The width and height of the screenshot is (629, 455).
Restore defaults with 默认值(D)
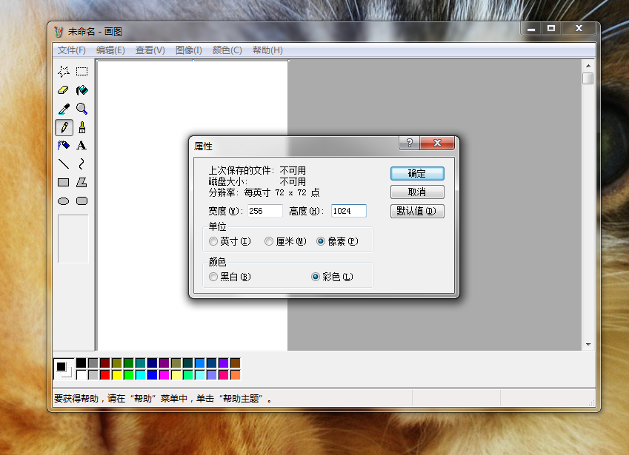tap(417, 211)
